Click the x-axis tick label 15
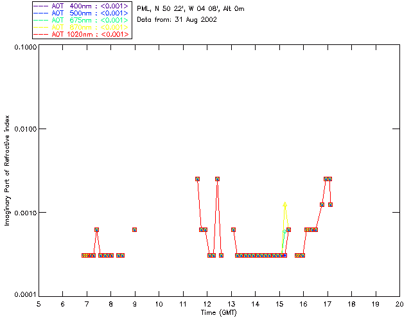 (279, 304)
